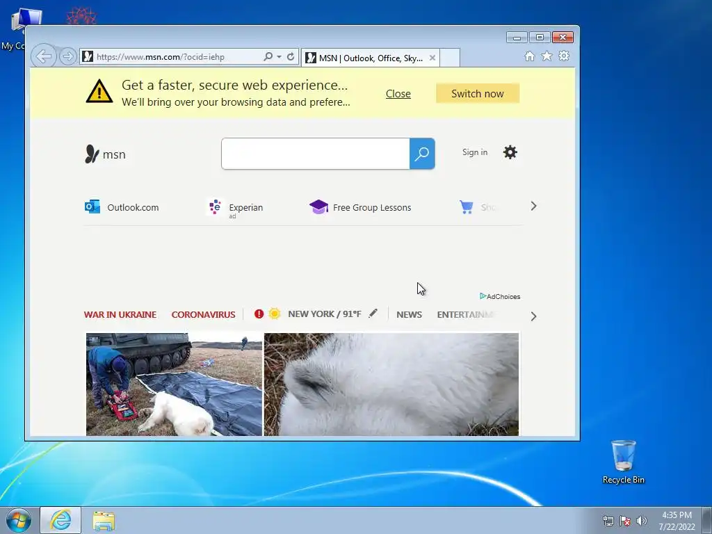Click the shopping cart shortcut icon
This screenshot has width=712, height=534.
(x=467, y=207)
